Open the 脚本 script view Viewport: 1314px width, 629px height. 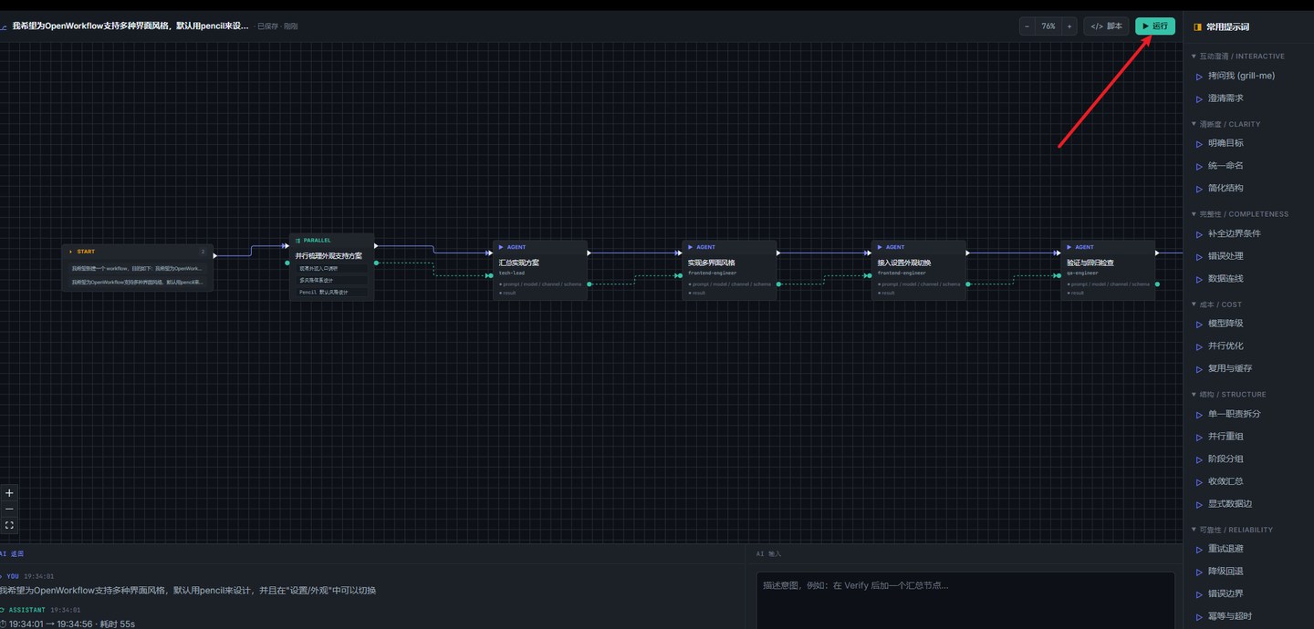(1107, 26)
